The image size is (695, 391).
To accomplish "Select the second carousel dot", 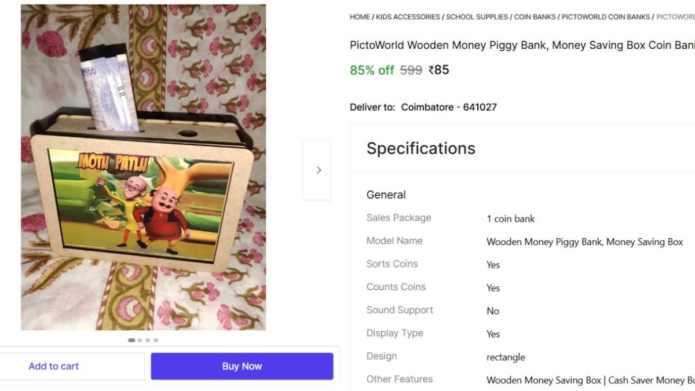I will pos(140,340).
